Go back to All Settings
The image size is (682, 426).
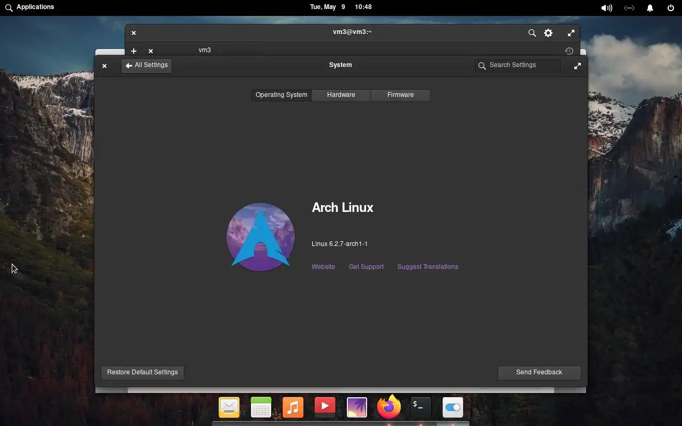[147, 65]
